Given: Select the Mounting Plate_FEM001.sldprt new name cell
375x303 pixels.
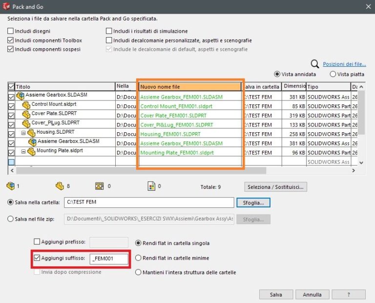Looking at the screenshot, I should click(190, 153).
